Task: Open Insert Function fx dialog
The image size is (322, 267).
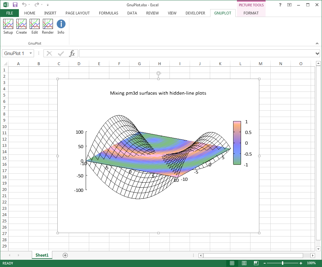Action: pyautogui.click(x=72, y=53)
